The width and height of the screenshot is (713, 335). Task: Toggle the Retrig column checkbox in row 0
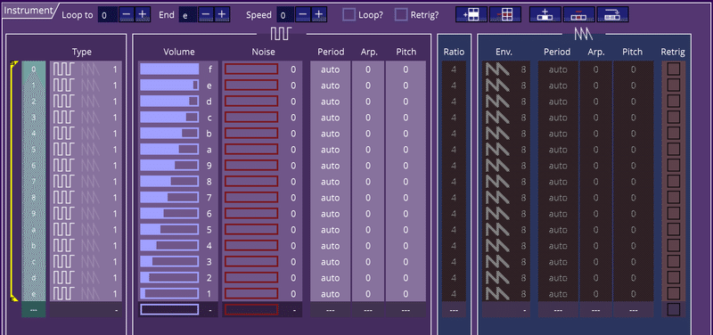674,69
